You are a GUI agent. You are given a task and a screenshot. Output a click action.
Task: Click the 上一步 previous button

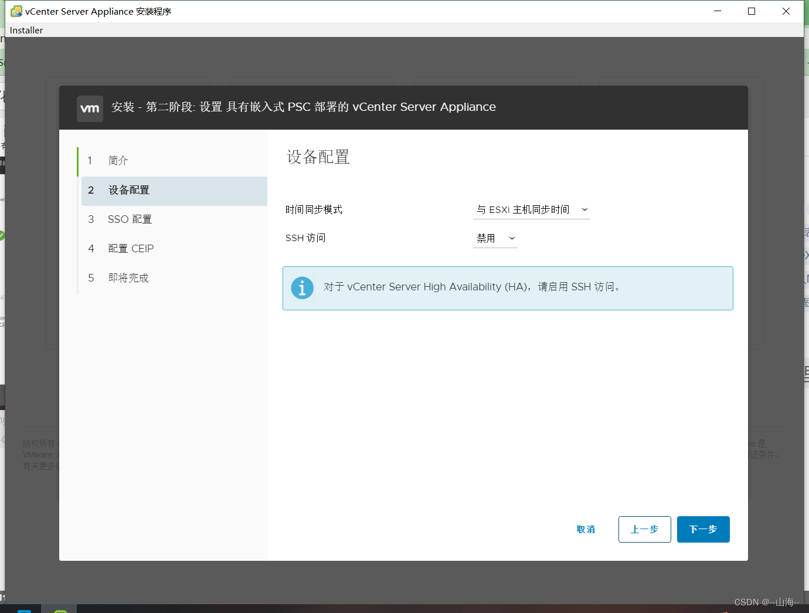coord(644,529)
